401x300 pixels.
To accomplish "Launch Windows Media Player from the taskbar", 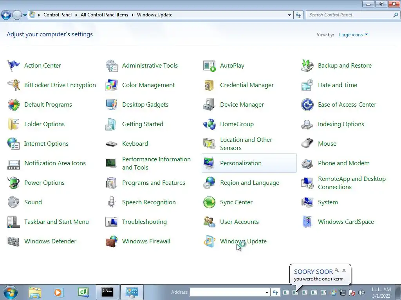I will (58, 292).
